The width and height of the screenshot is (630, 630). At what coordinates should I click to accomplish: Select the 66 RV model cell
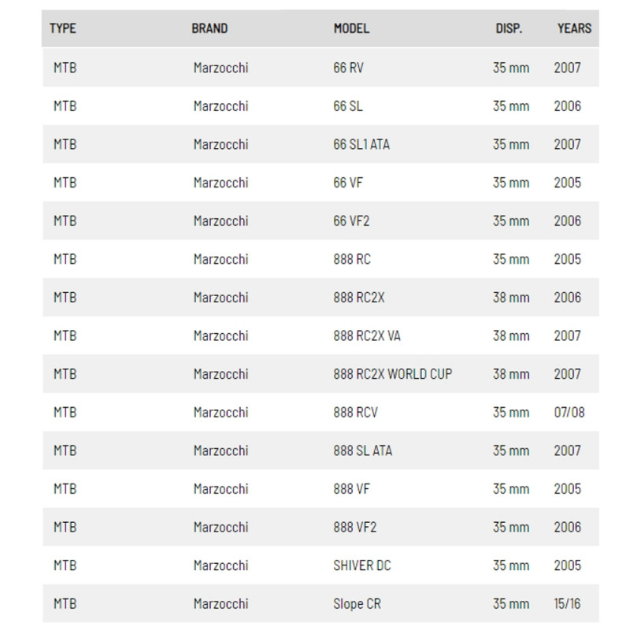[x=349, y=68]
